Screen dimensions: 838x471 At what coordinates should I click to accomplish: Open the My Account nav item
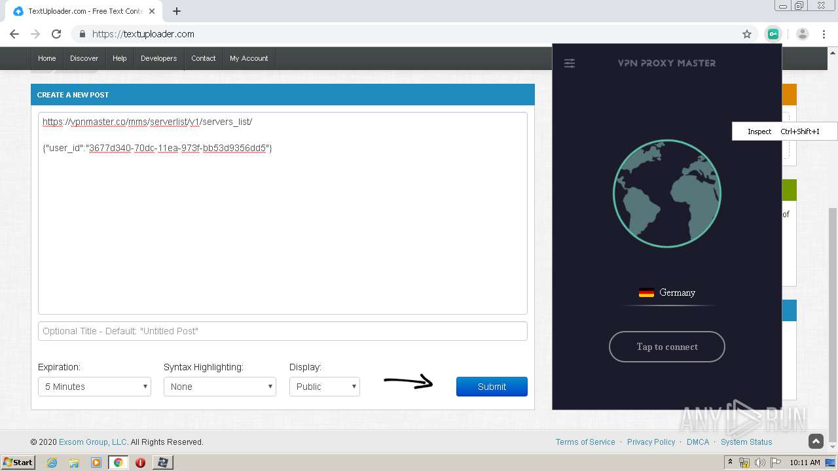[249, 58]
